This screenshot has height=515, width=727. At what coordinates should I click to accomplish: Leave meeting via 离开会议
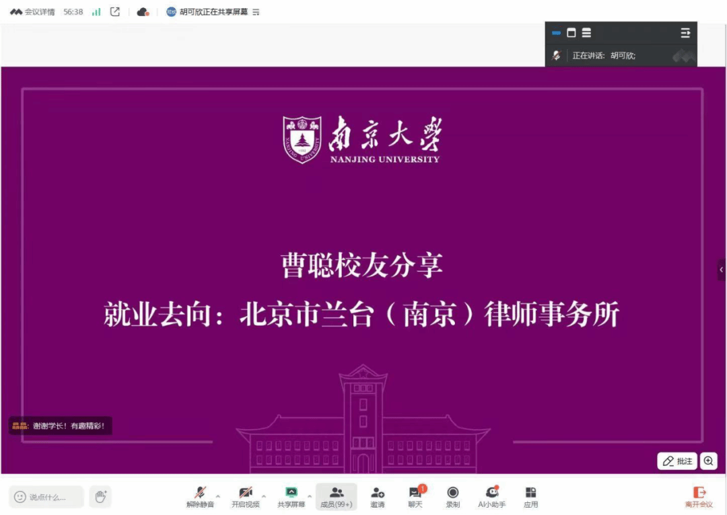tap(699, 496)
